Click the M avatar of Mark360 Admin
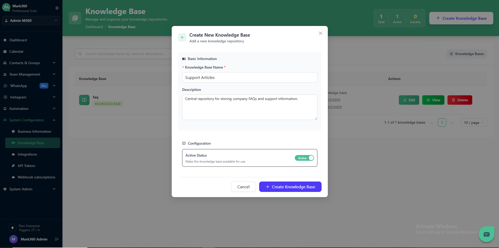This screenshot has width=499, height=248. pos(14,239)
